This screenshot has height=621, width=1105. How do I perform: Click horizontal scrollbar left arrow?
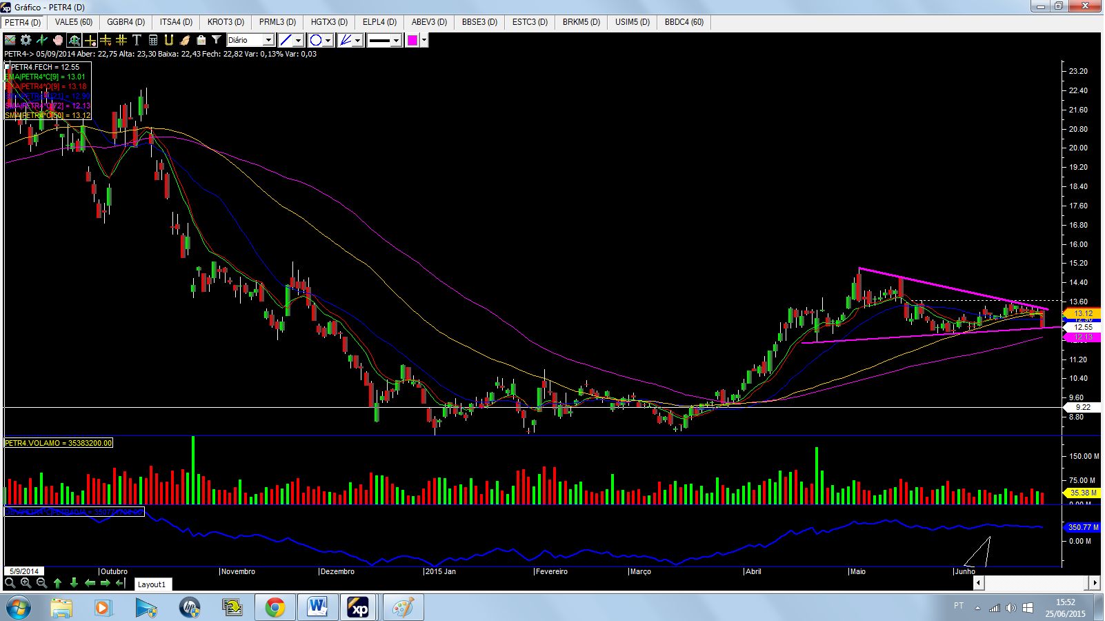pos(978,583)
